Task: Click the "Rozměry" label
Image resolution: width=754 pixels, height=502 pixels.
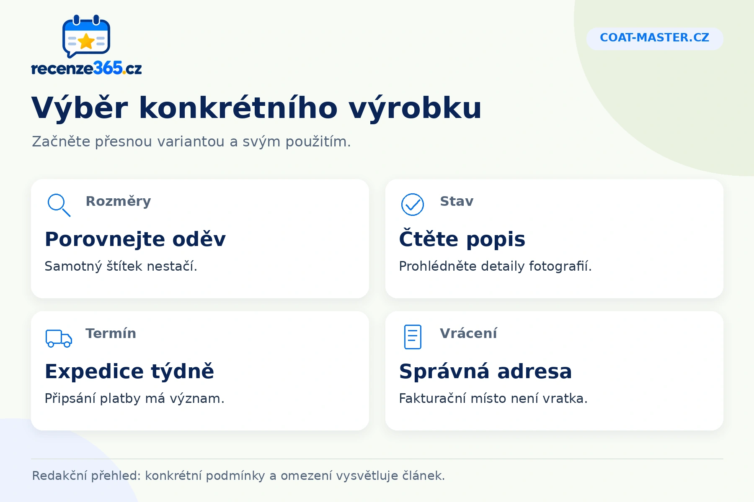Action: coord(118,201)
